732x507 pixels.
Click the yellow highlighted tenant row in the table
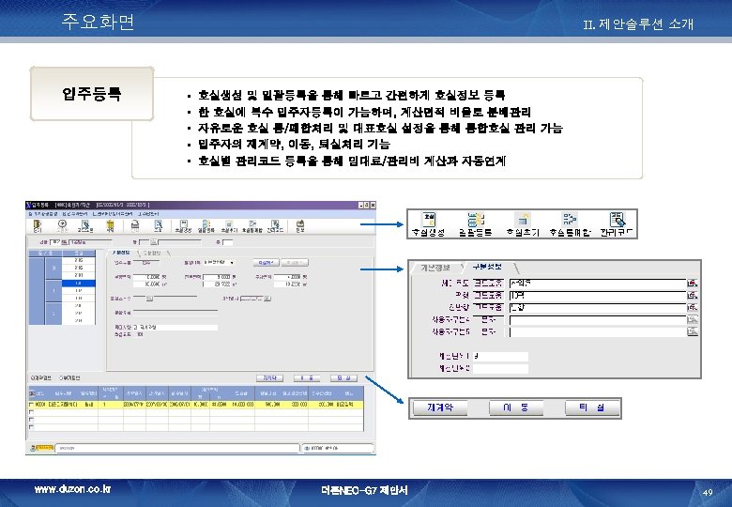196,405
